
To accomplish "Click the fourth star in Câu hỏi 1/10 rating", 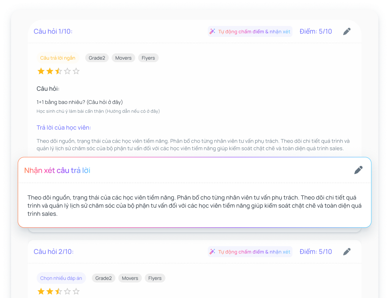I will tap(67, 71).
